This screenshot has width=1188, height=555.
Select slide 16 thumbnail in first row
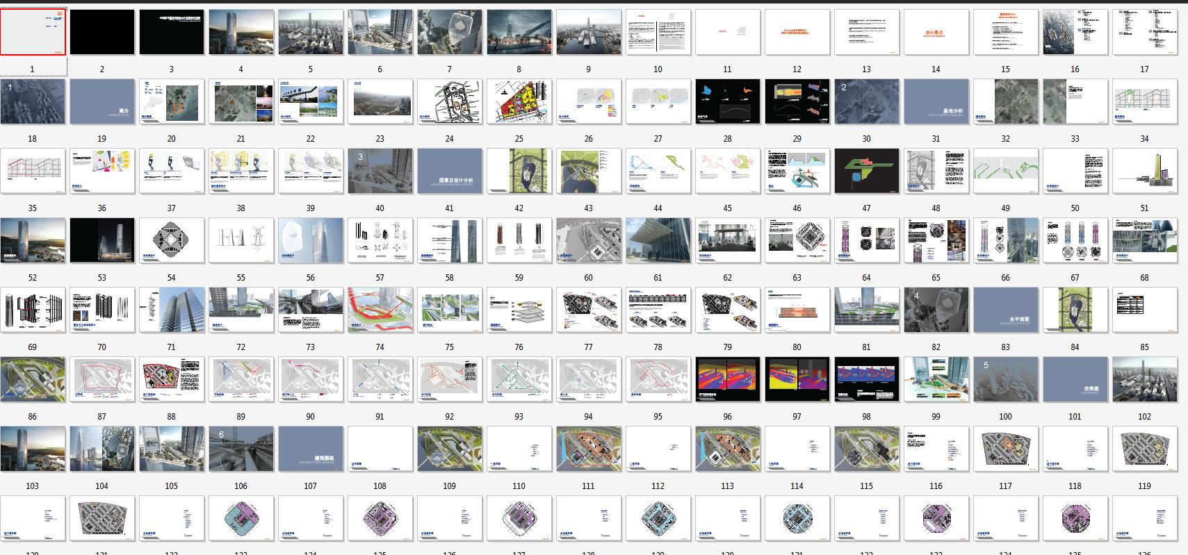click(x=1075, y=32)
